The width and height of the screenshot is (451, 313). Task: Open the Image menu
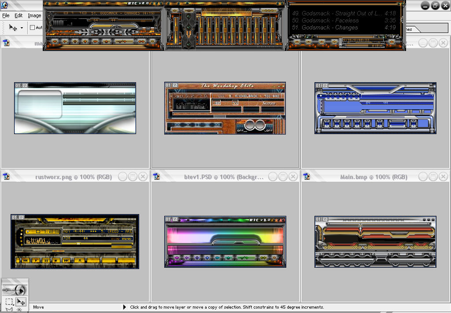34,15
